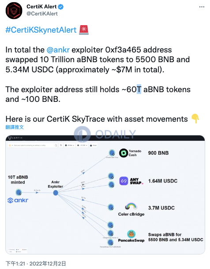This screenshot has width=210, height=269.
Task: Click the filter settings icon beside search
Action: (x=61, y=146)
